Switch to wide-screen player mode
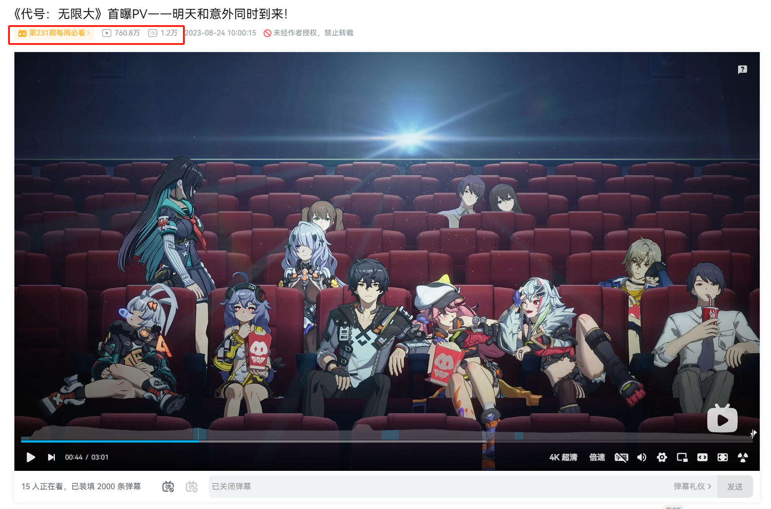This screenshot has width=771, height=509. [702, 457]
